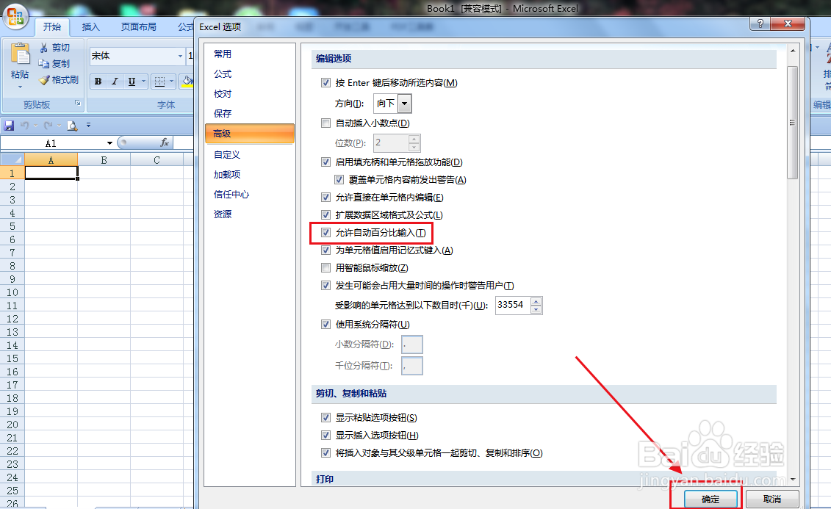Open the 方向 direction dropdown
The height and width of the screenshot is (509, 831).
click(x=406, y=104)
